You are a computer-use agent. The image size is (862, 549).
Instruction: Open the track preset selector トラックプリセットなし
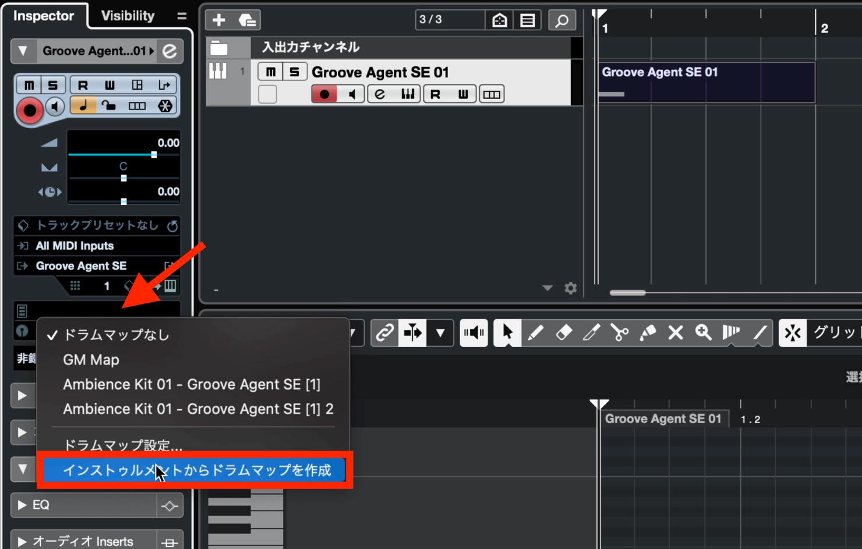click(96, 225)
